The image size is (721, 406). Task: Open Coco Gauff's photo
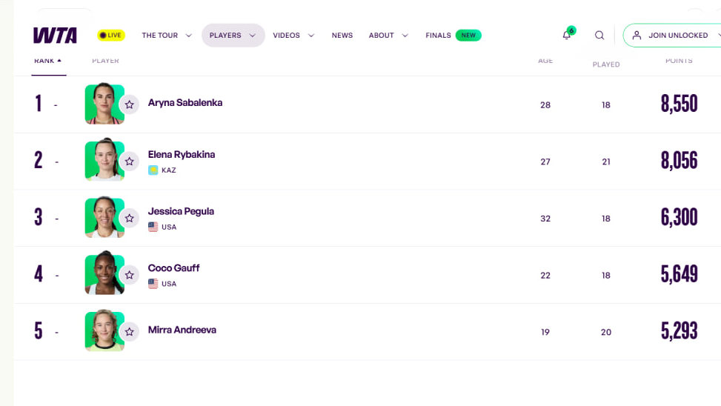pyautogui.click(x=104, y=273)
